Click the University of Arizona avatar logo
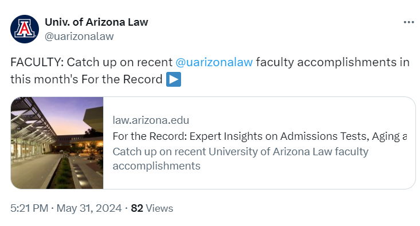Screen dimensions: 420x226 [25, 29]
